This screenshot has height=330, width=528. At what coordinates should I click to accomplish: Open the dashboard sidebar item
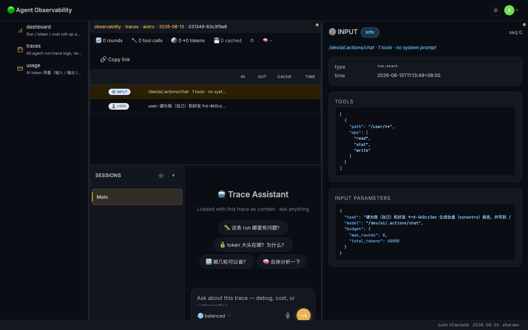coord(49,30)
